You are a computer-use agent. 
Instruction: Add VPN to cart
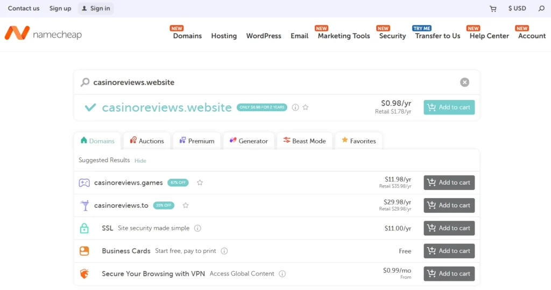coord(449,274)
